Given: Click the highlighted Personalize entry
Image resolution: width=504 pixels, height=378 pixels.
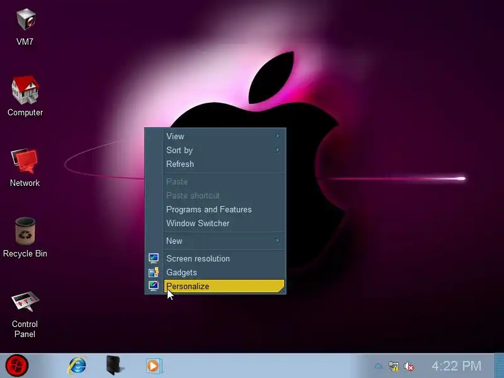Looking at the screenshot, I should (x=224, y=286).
